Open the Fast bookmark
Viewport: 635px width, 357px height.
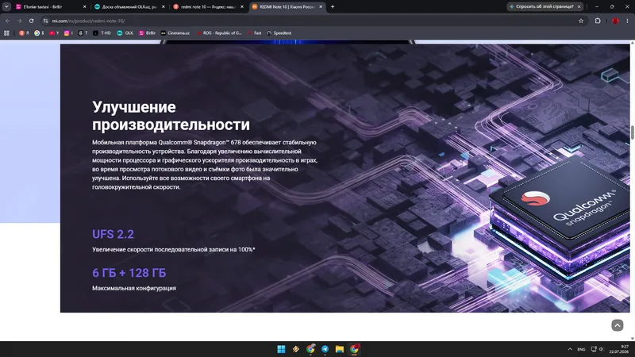[x=254, y=33]
